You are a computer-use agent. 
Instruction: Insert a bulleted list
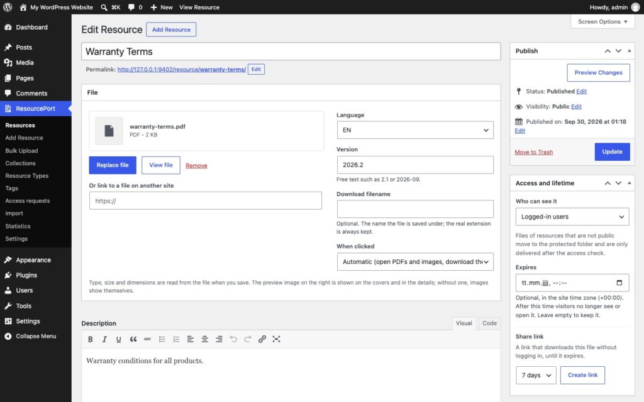[162, 339]
